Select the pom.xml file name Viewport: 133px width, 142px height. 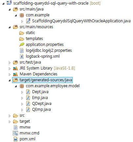pyautogui.click(x=28, y=139)
